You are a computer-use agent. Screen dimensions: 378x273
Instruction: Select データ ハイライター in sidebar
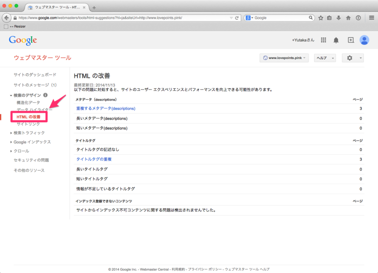tap(34, 110)
